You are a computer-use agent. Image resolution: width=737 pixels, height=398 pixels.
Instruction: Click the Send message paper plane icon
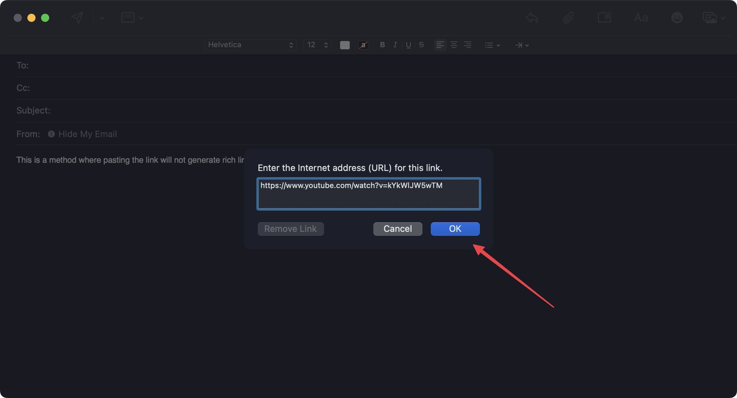tap(77, 17)
